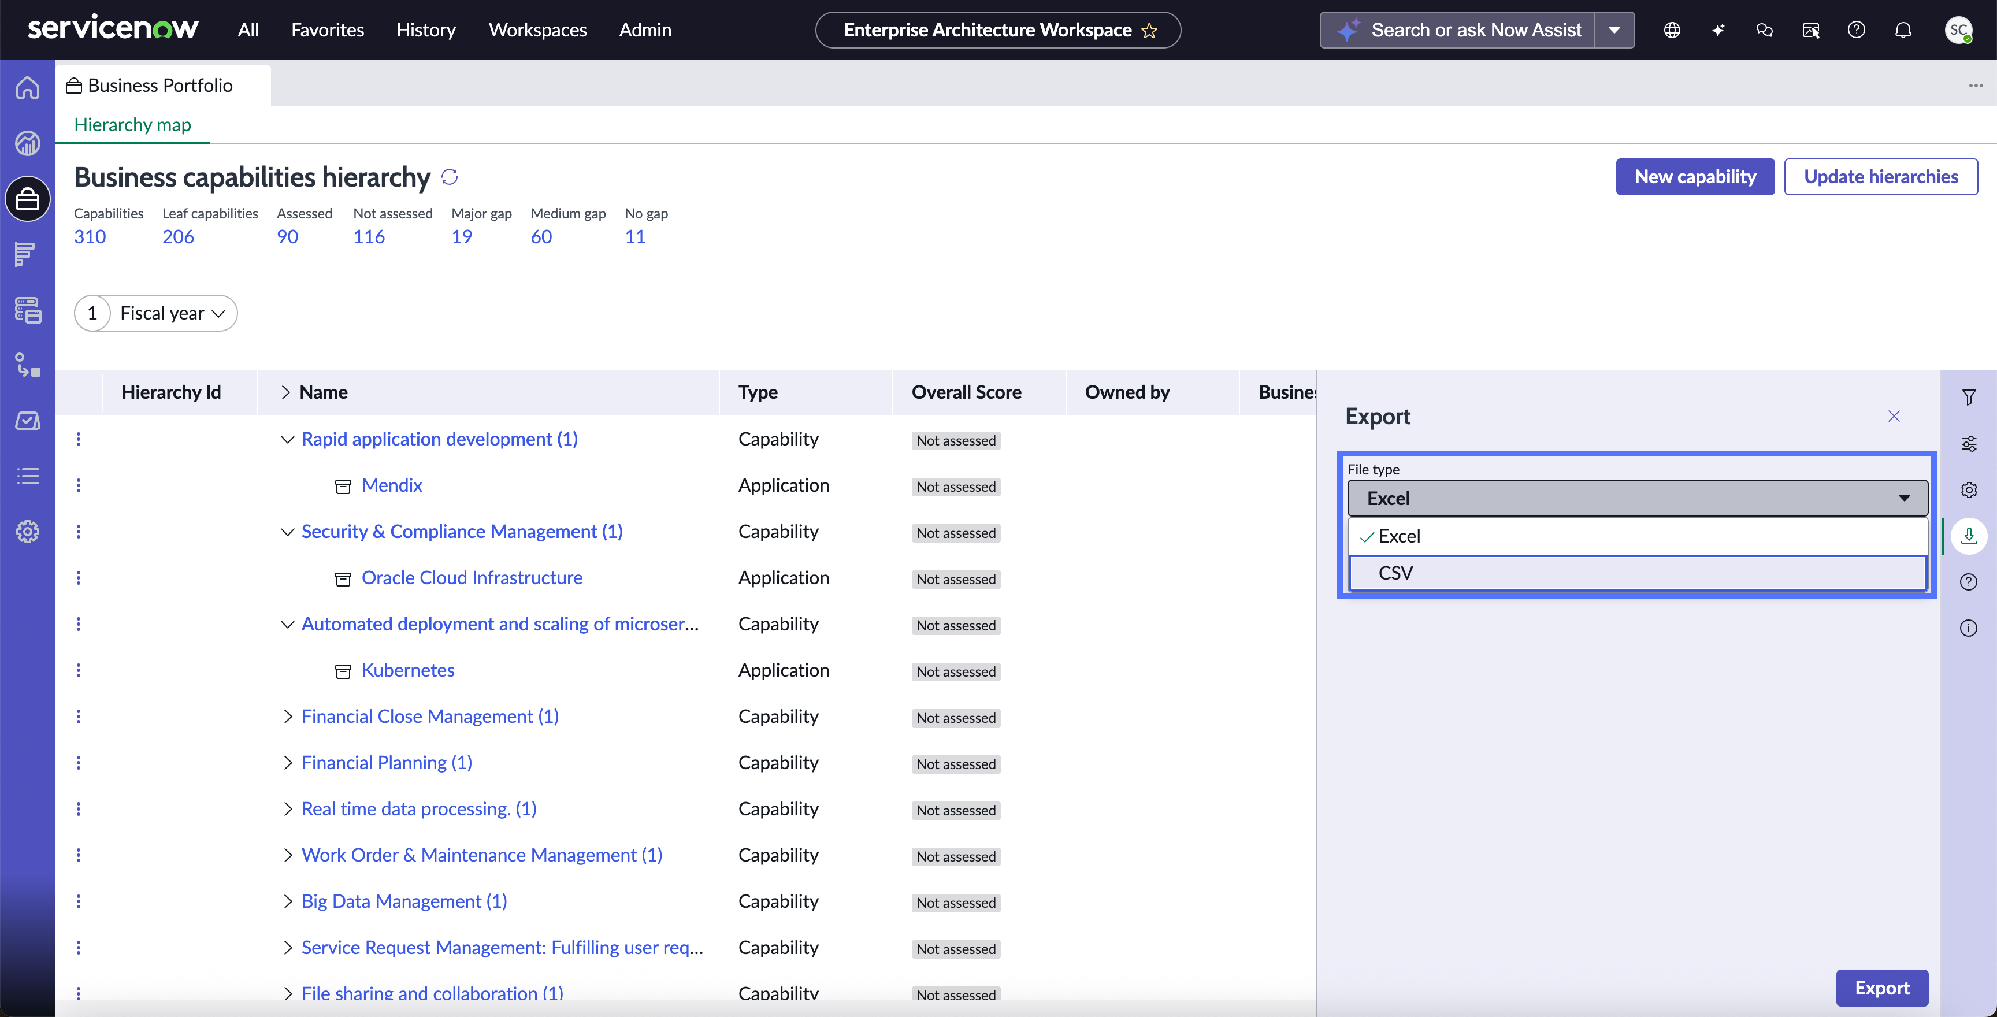Click the Major gap count 19
Image resolution: width=1997 pixels, height=1017 pixels.
462,236
